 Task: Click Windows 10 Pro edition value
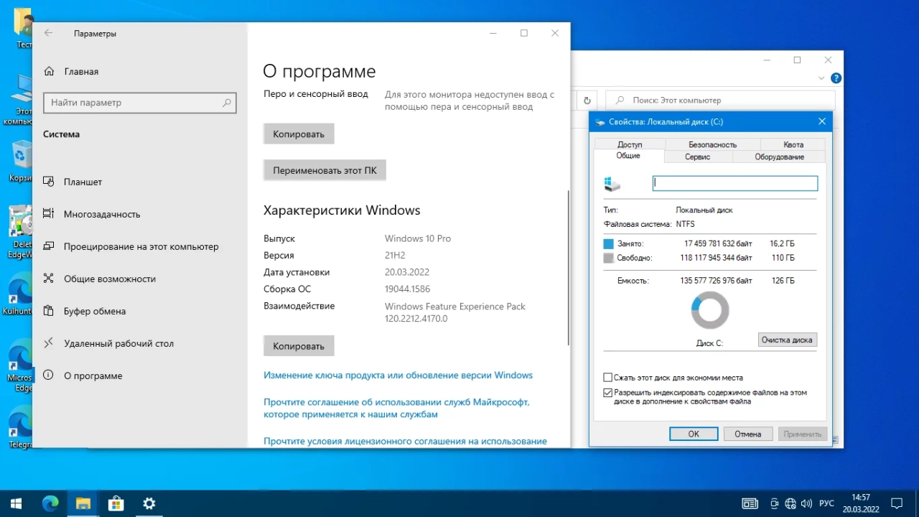click(x=418, y=238)
